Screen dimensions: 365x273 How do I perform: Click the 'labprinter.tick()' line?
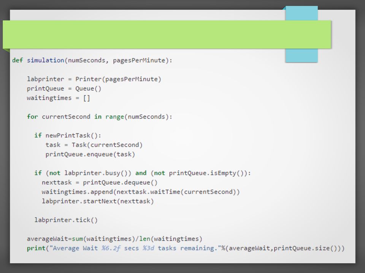(66, 220)
